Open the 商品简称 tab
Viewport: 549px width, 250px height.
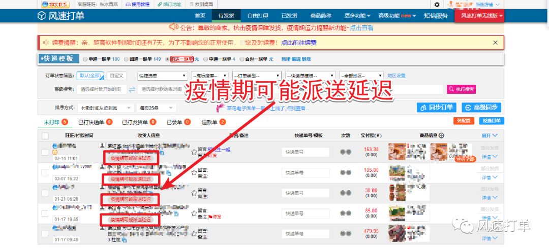click(x=320, y=16)
